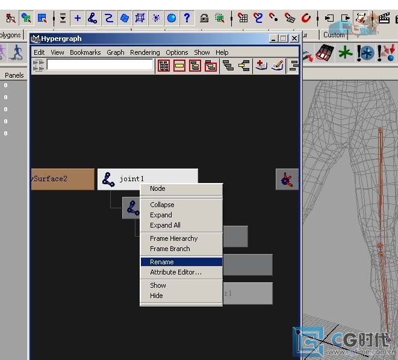
Task: Open the Hypergraph Edit menu
Action: point(39,52)
